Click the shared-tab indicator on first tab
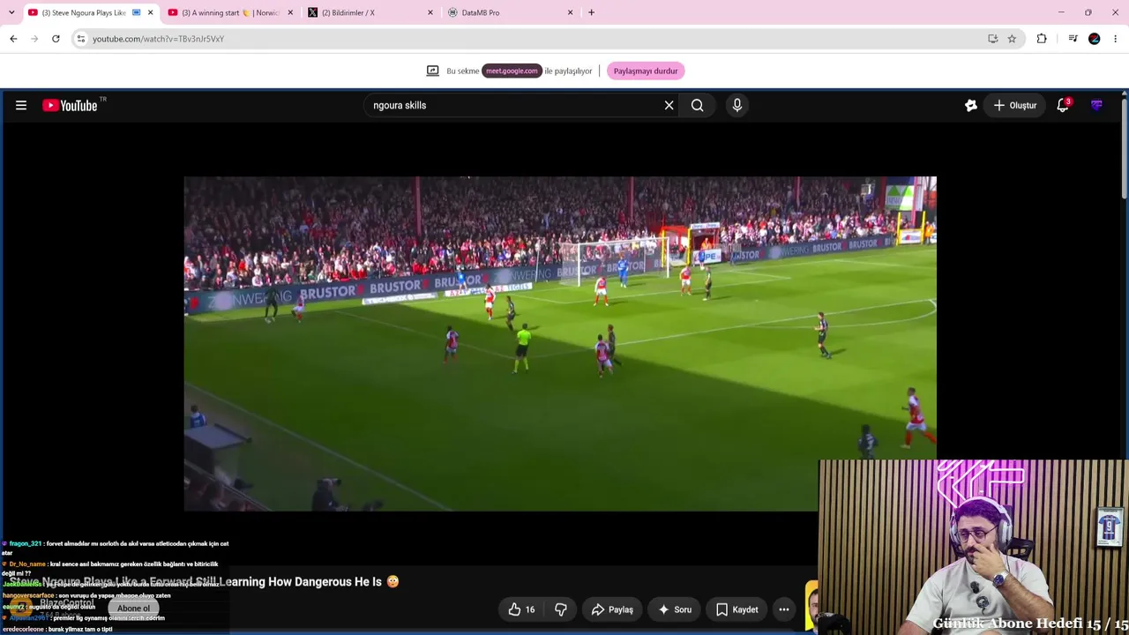The height and width of the screenshot is (635, 1129). pyautogui.click(x=137, y=12)
